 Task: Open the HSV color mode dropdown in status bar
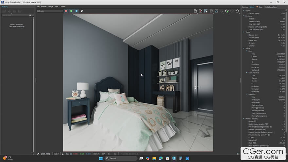coord(97,153)
